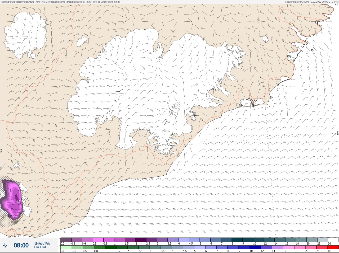
Task: Pick the white top-row swatch at 30
Action: pyautogui.click(x=333, y=240)
